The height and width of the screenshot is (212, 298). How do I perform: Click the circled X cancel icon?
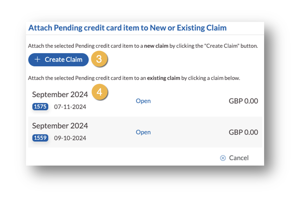pyautogui.click(x=223, y=158)
